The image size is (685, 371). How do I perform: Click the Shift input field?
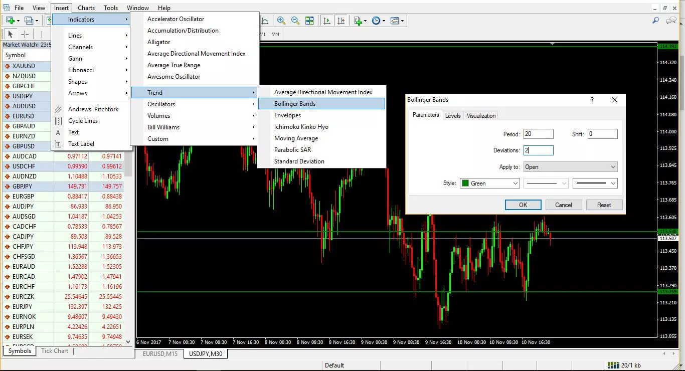coord(602,134)
